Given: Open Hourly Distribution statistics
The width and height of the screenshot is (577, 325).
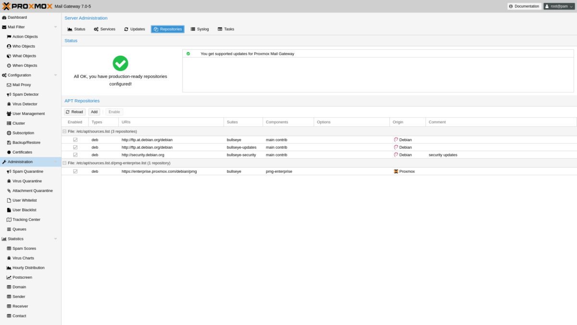Looking at the screenshot, I should (26, 268).
